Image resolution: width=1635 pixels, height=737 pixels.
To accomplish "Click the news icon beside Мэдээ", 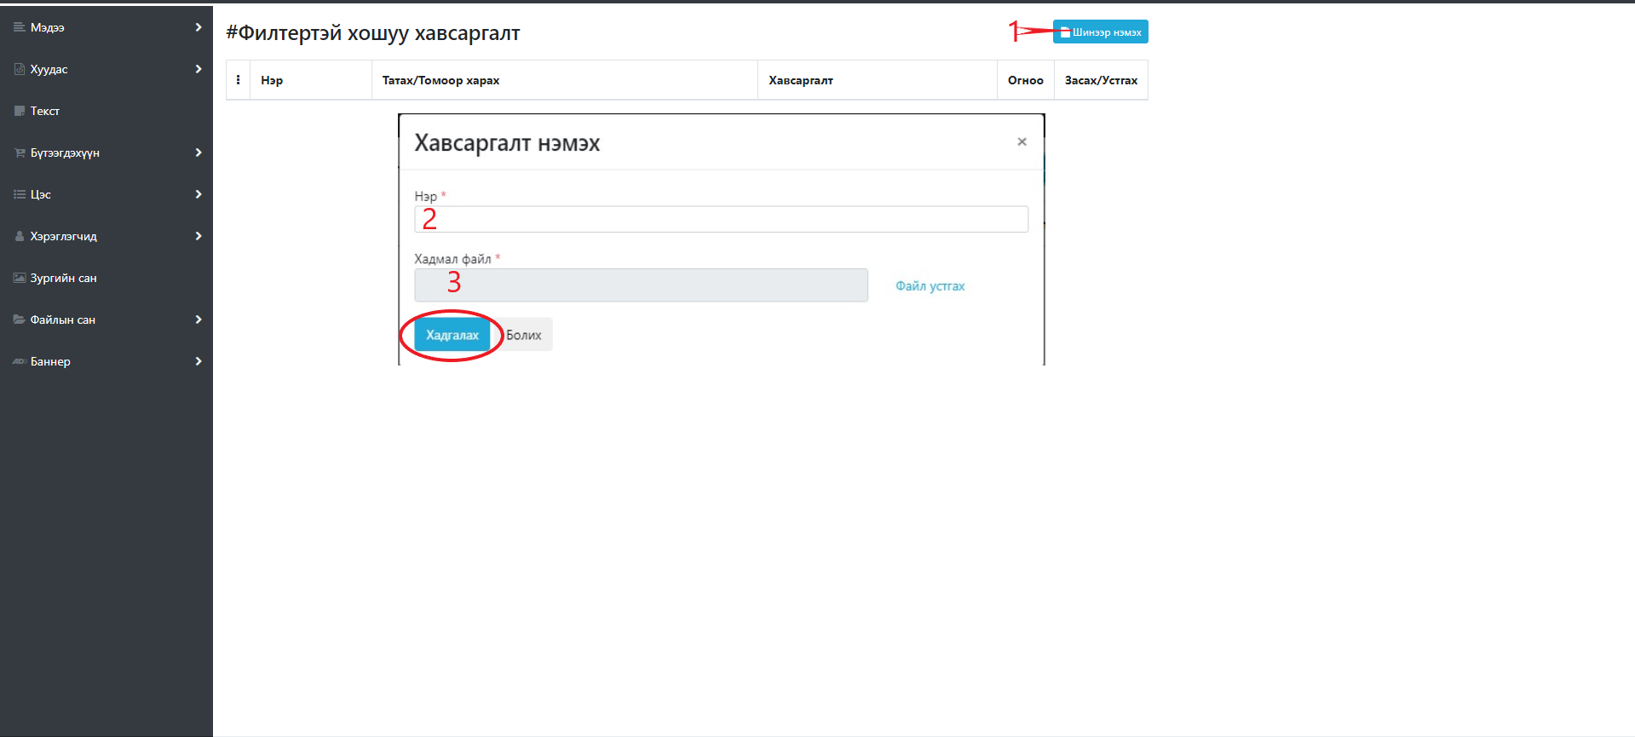I will pyautogui.click(x=19, y=27).
